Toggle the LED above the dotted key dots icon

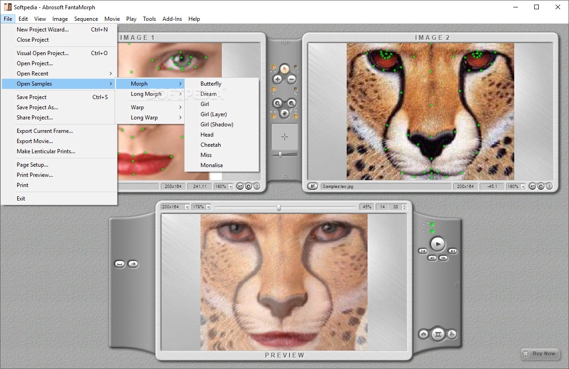click(x=273, y=66)
